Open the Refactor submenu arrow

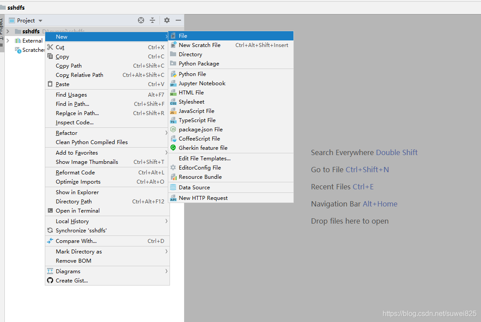(x=166, y=133)
